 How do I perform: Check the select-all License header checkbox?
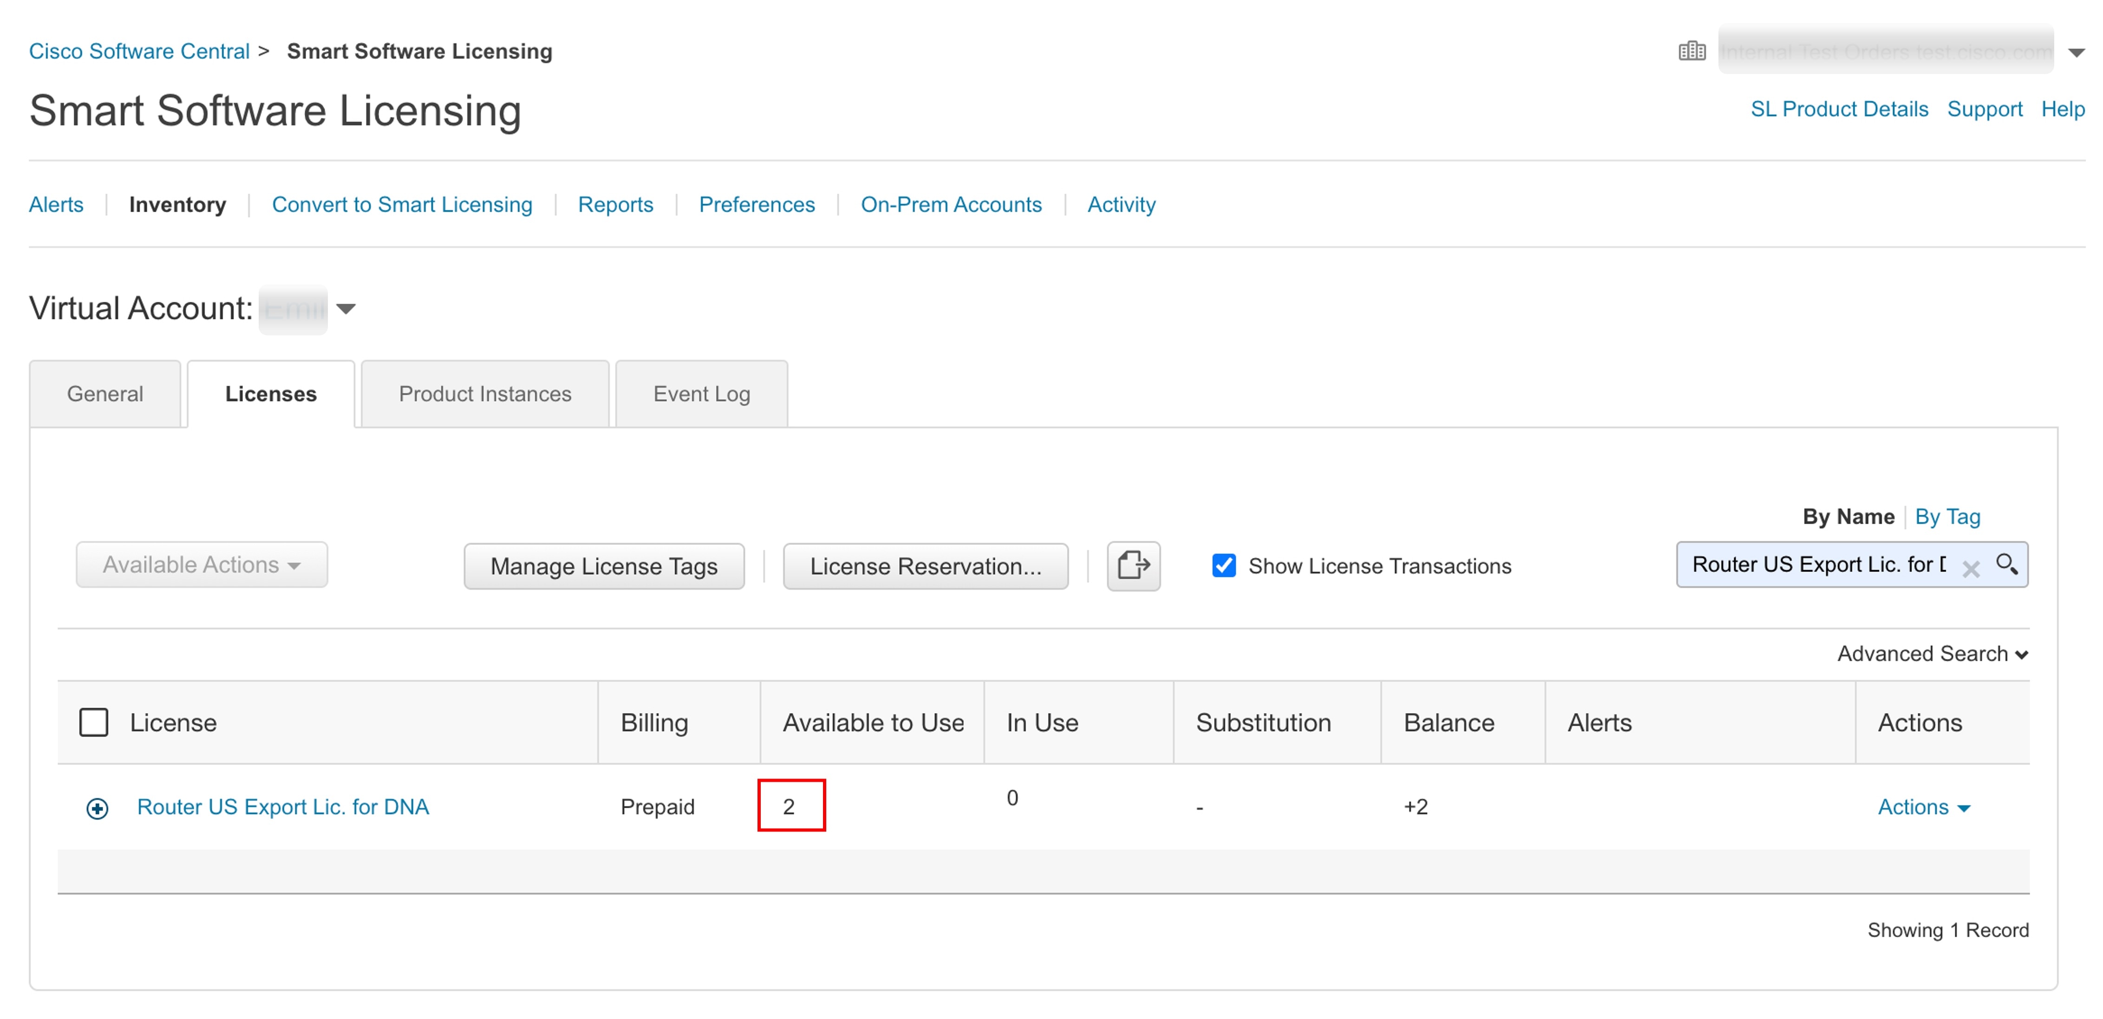94,722
